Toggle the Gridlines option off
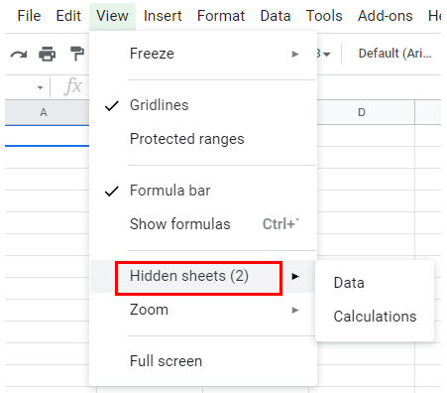447x393 pixels. tap(203, 105)
